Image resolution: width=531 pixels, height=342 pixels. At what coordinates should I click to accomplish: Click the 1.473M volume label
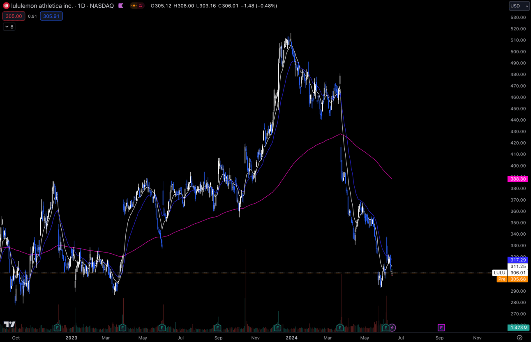518,328
